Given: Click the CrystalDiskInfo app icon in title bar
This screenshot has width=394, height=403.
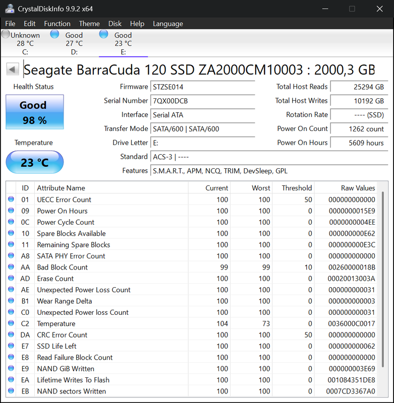Looking at the screenshot, I should coord(10,9).
